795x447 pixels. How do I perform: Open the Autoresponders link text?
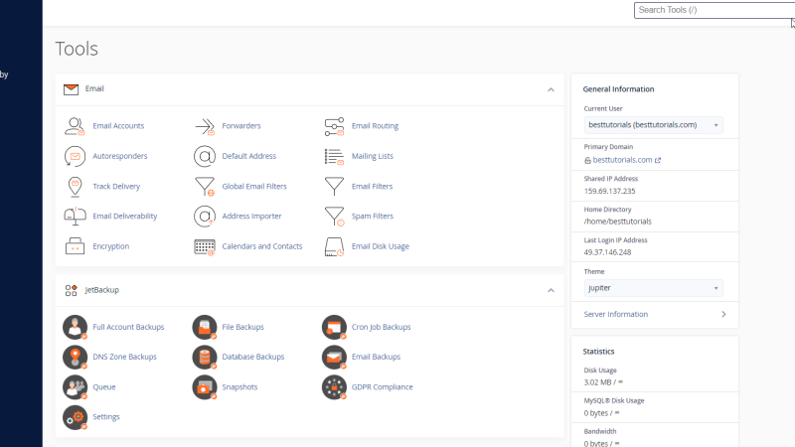119,156
